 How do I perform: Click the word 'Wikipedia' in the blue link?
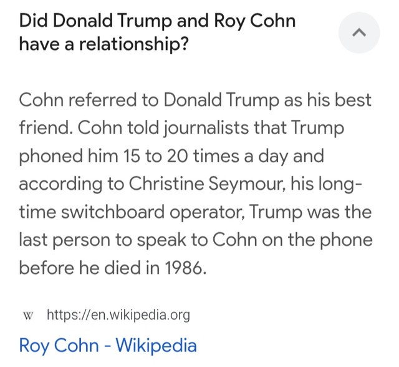tap(156, 346)
